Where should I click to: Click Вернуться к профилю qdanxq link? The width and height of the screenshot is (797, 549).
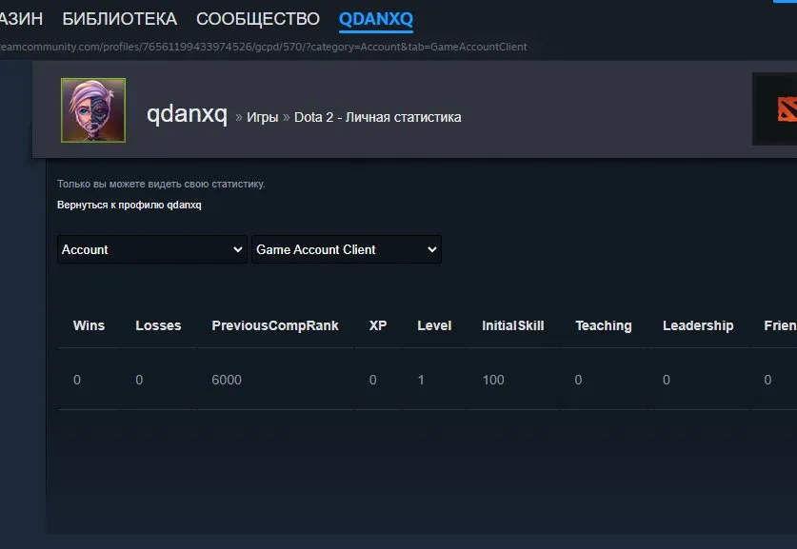coord(130,205)
